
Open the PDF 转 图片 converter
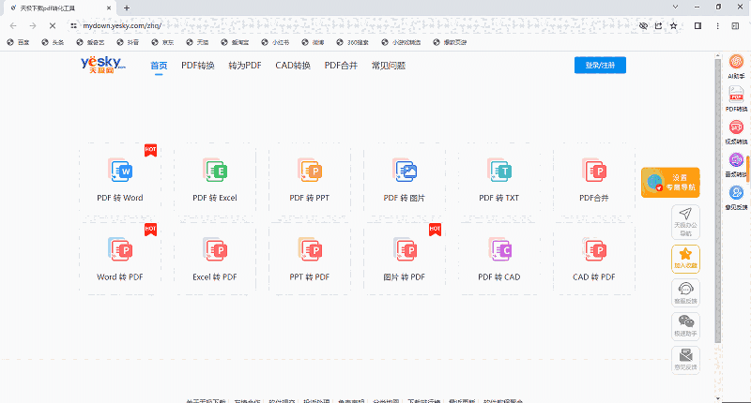(x=405, y=179)
